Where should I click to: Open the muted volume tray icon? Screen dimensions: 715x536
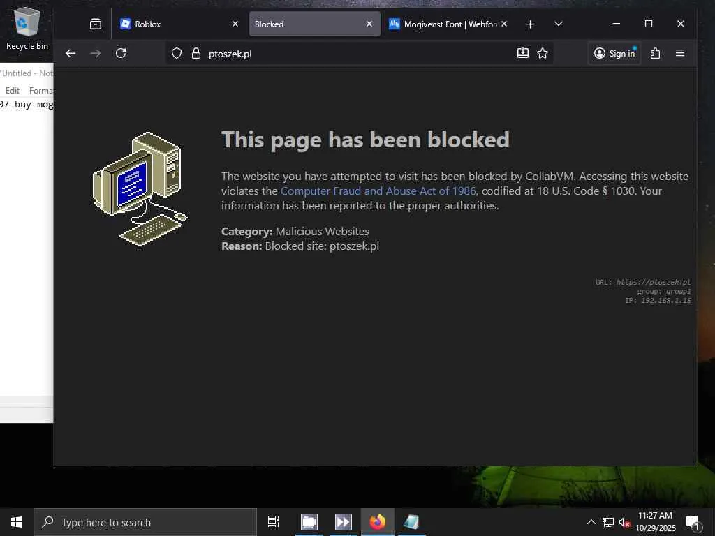pos(624,522)
